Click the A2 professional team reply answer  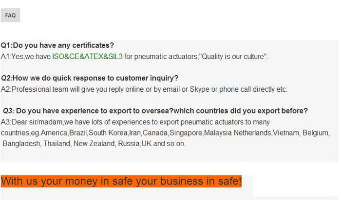(x=144, y=89)
